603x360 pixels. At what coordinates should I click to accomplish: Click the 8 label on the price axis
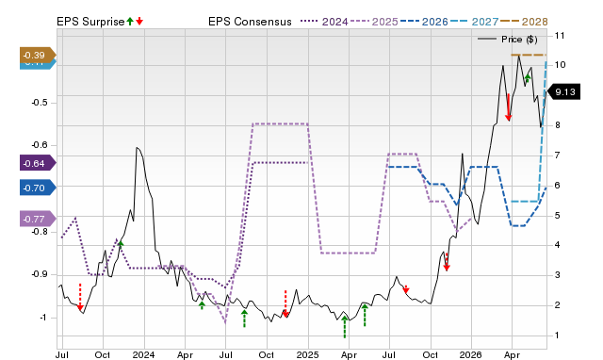(x=557, y=125)
